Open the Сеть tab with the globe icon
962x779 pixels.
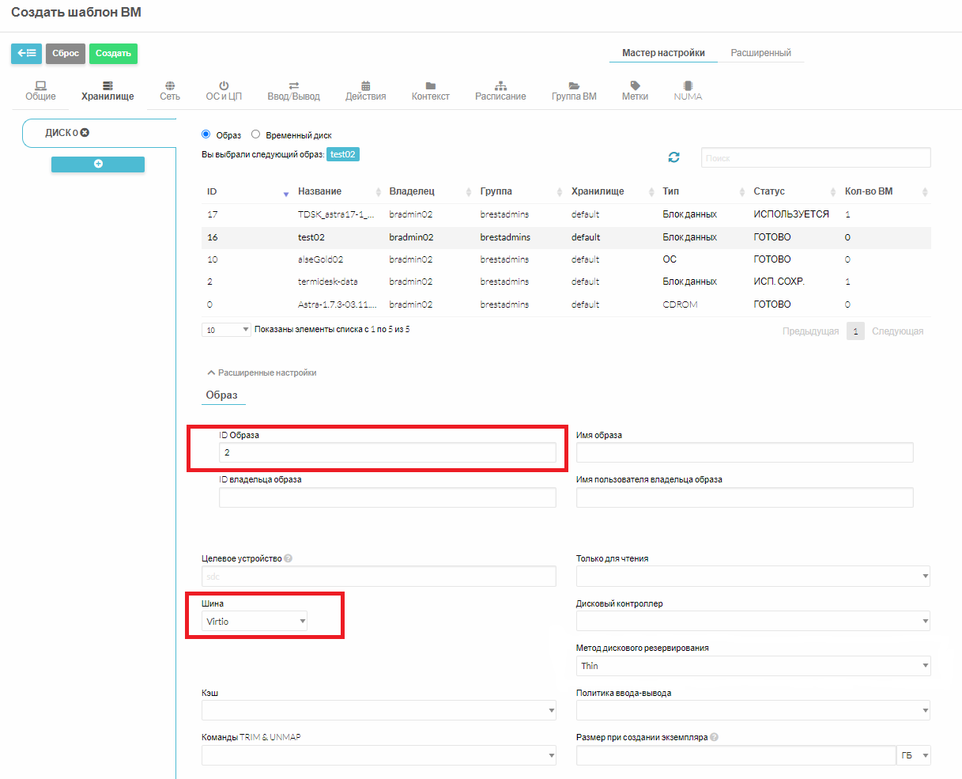(170, 91)
